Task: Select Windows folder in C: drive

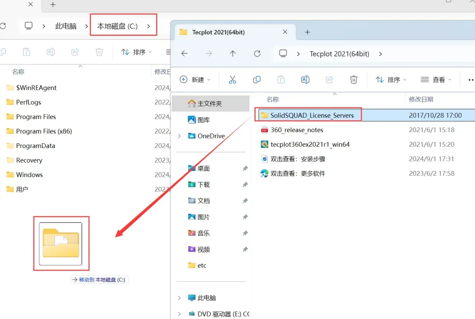Action: coord(25,175)
